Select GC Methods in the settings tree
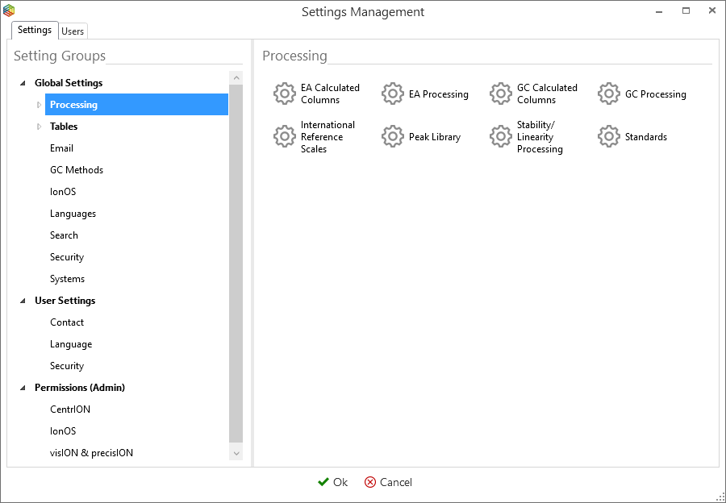Image resolution: width=726 pixels, height=503 pixels. click(77, 170)
